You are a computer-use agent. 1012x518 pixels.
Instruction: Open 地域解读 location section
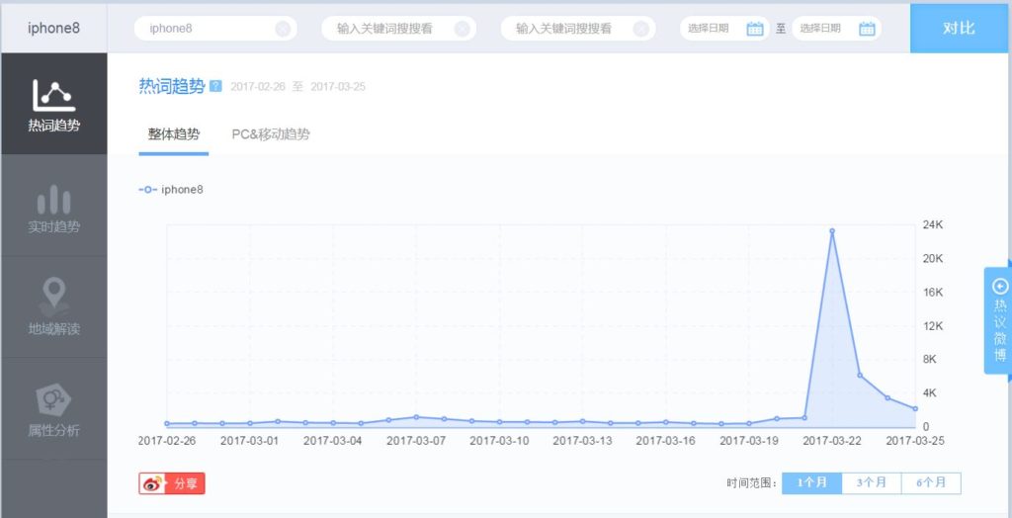[x=54, y=306]
